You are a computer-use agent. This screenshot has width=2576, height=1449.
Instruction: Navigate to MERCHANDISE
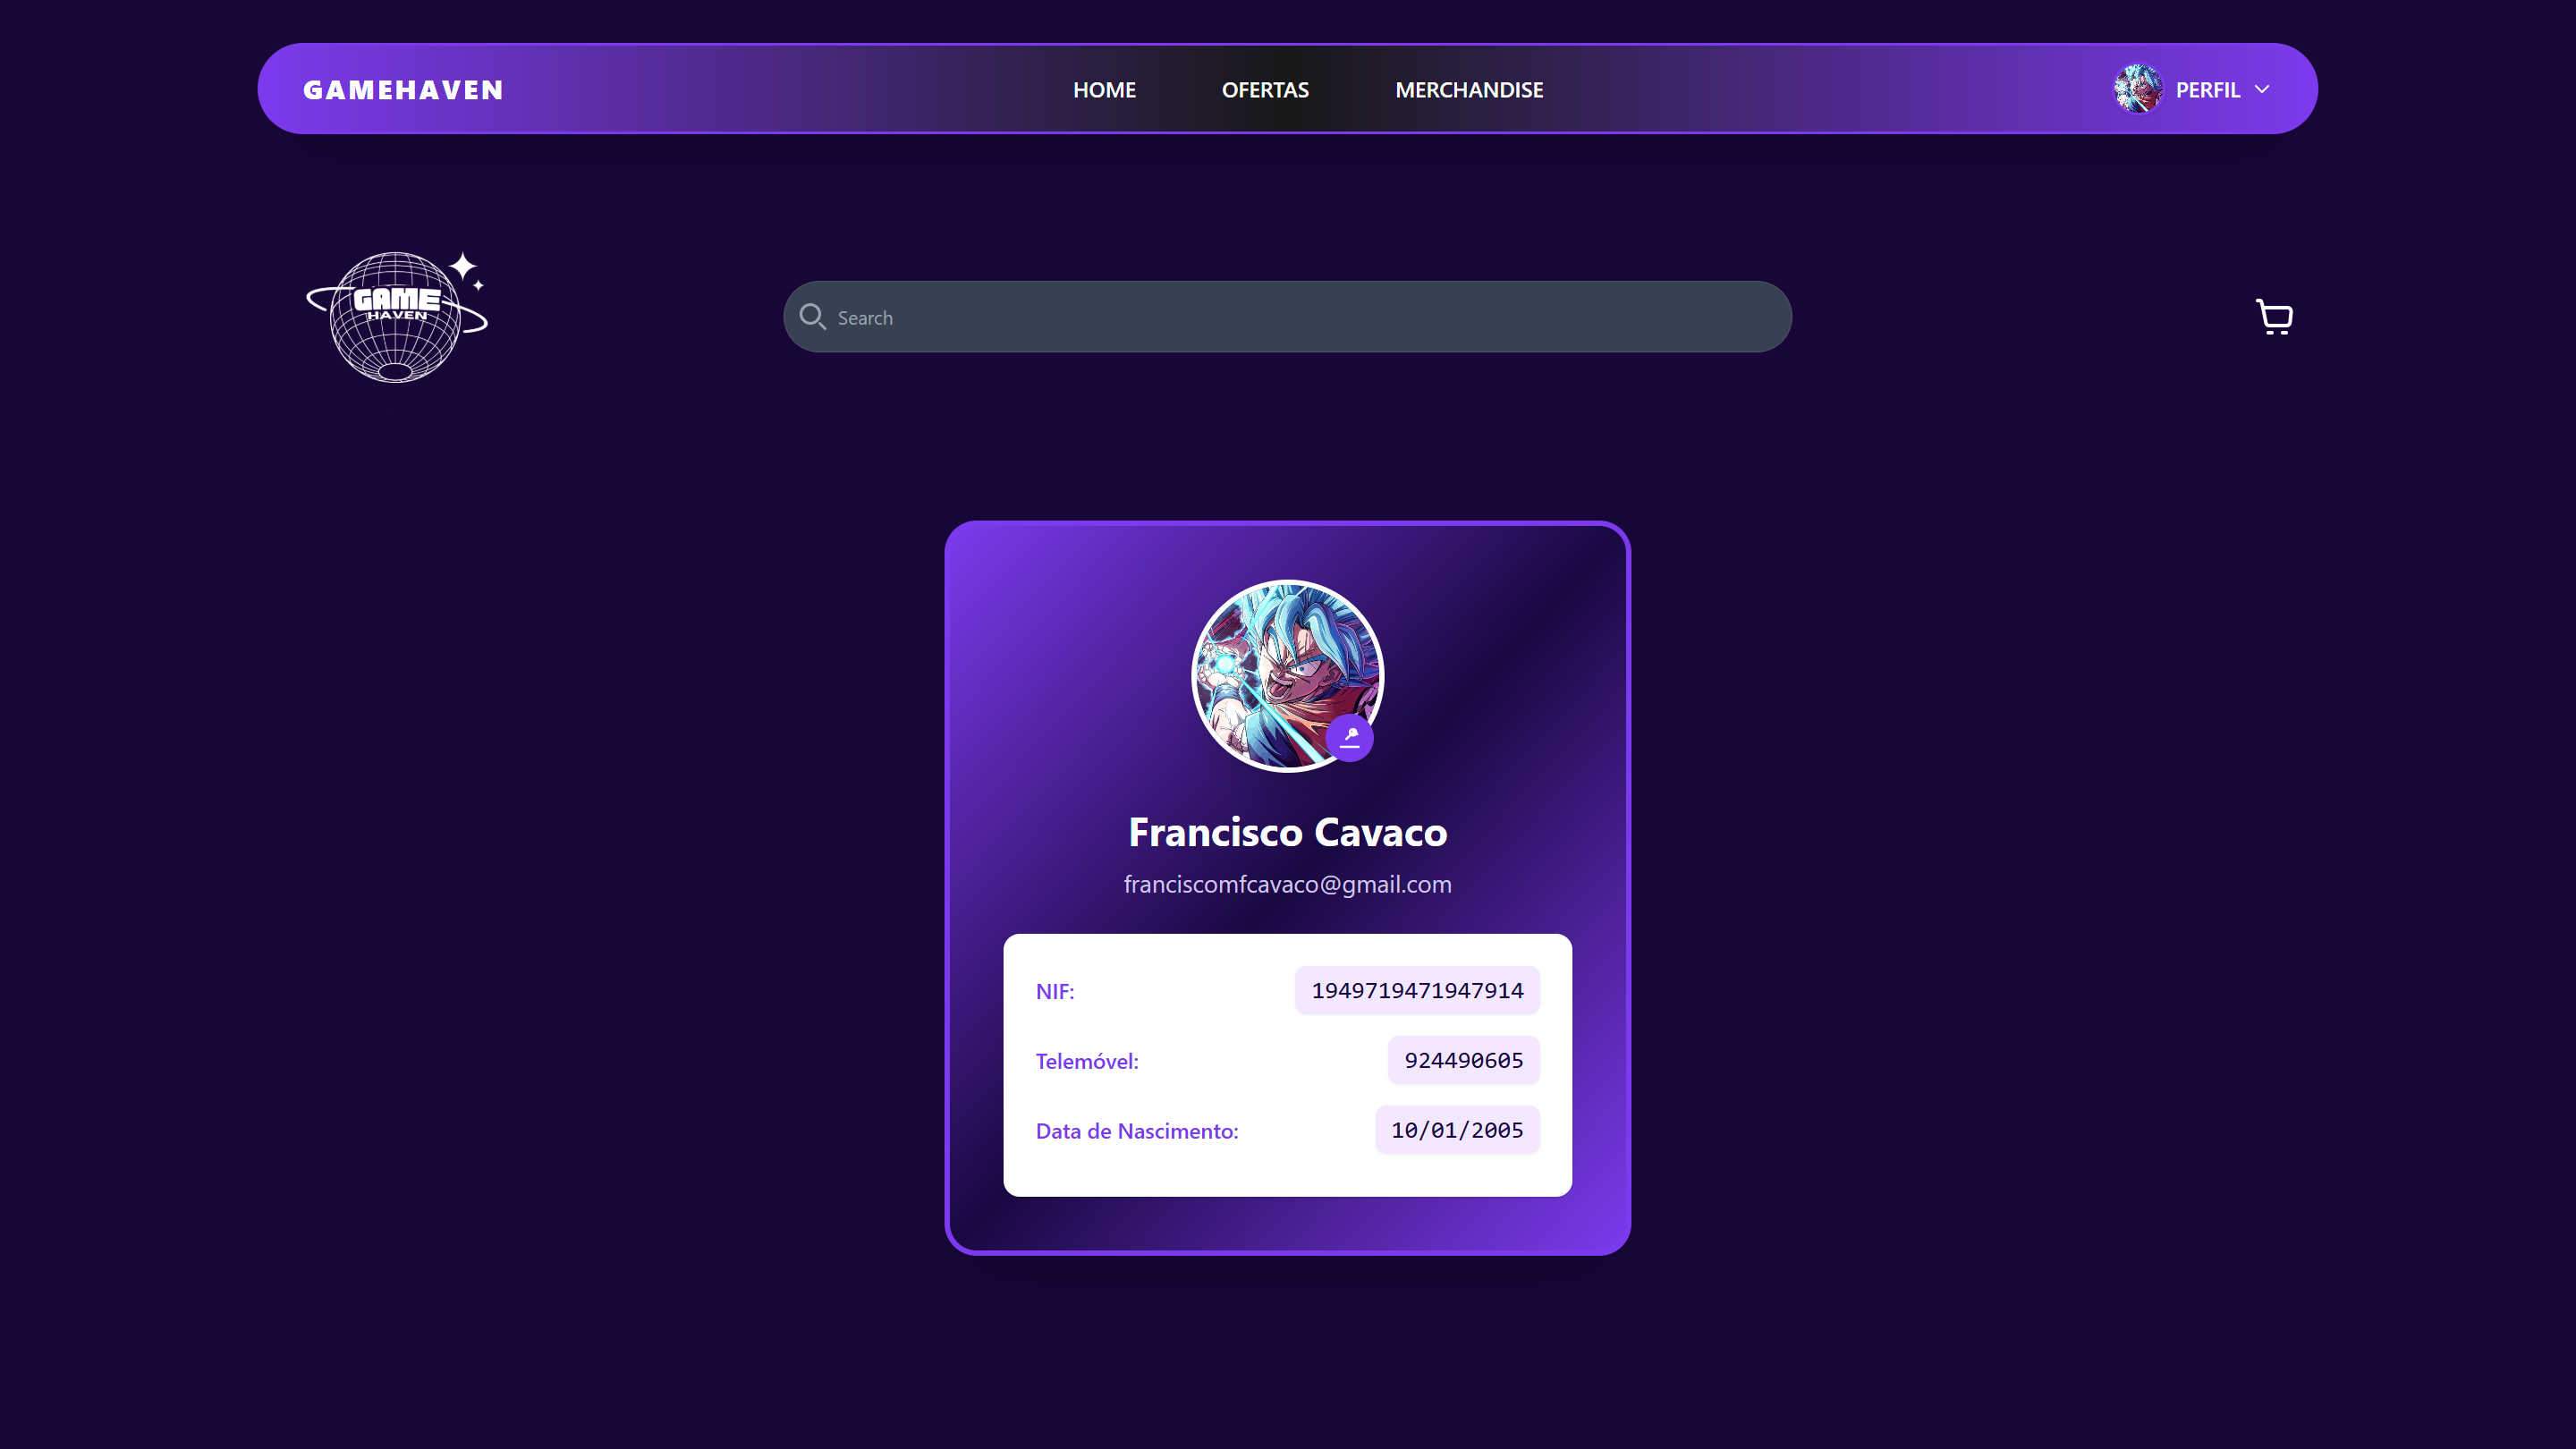[1469, 90]
